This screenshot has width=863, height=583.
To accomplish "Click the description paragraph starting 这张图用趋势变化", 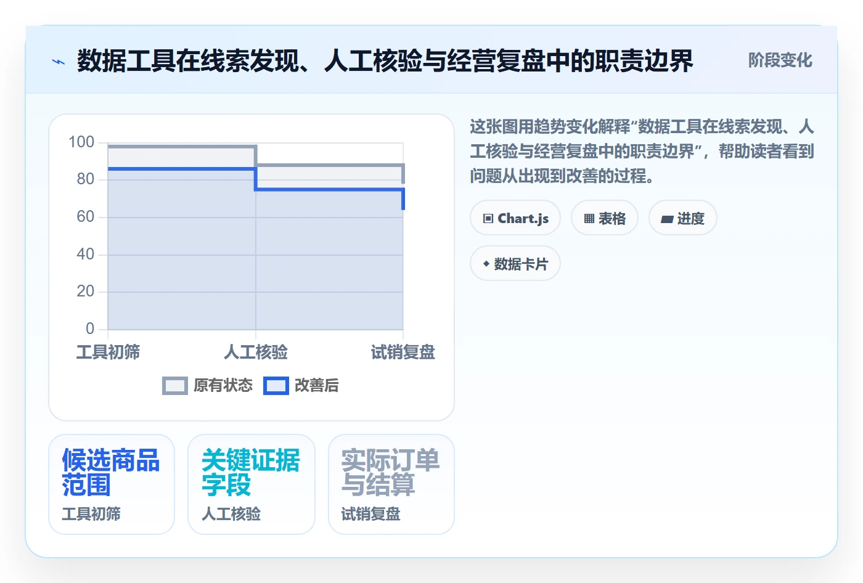I will (642, 152).
